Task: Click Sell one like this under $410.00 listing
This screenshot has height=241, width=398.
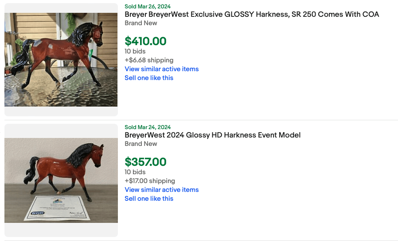Action: (x=149, y=78)
